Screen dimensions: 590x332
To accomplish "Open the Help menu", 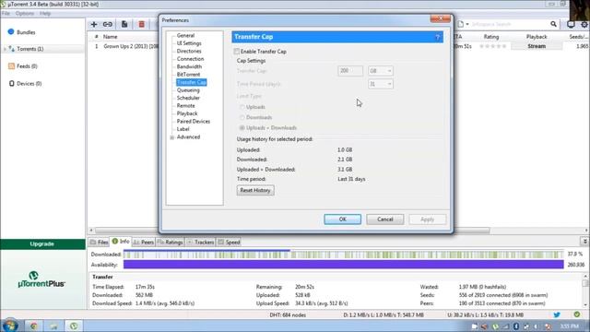I will pos(45,13).
